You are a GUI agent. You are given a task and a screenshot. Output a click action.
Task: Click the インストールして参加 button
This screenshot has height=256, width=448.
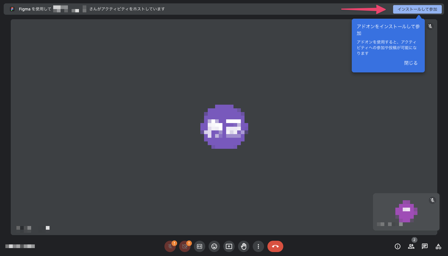tap(417, 9)
